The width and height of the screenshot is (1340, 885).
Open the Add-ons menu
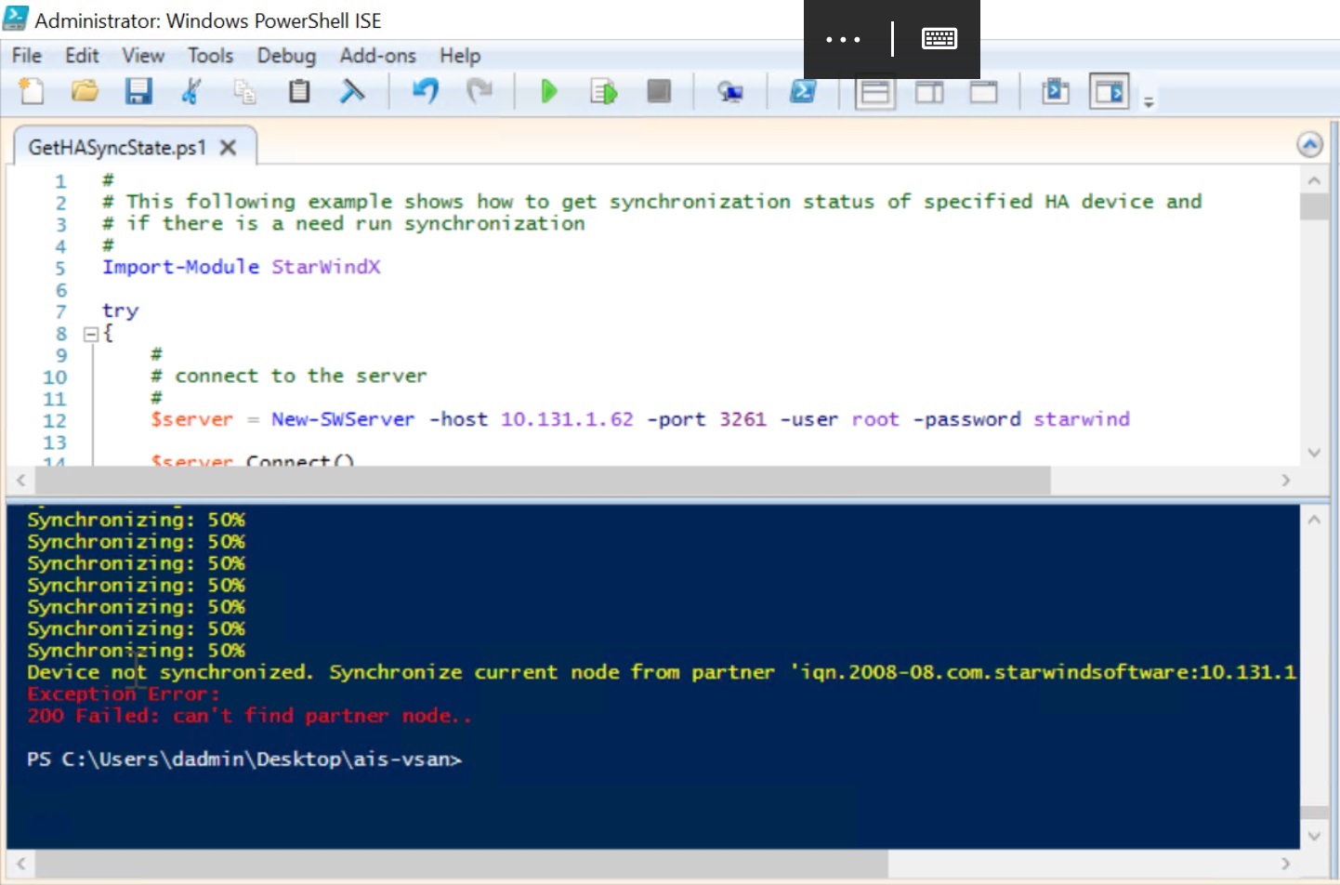[x=377, y=56]
